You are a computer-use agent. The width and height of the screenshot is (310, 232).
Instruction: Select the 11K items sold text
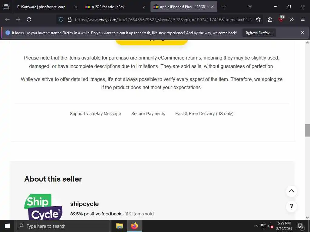(139, 214)
